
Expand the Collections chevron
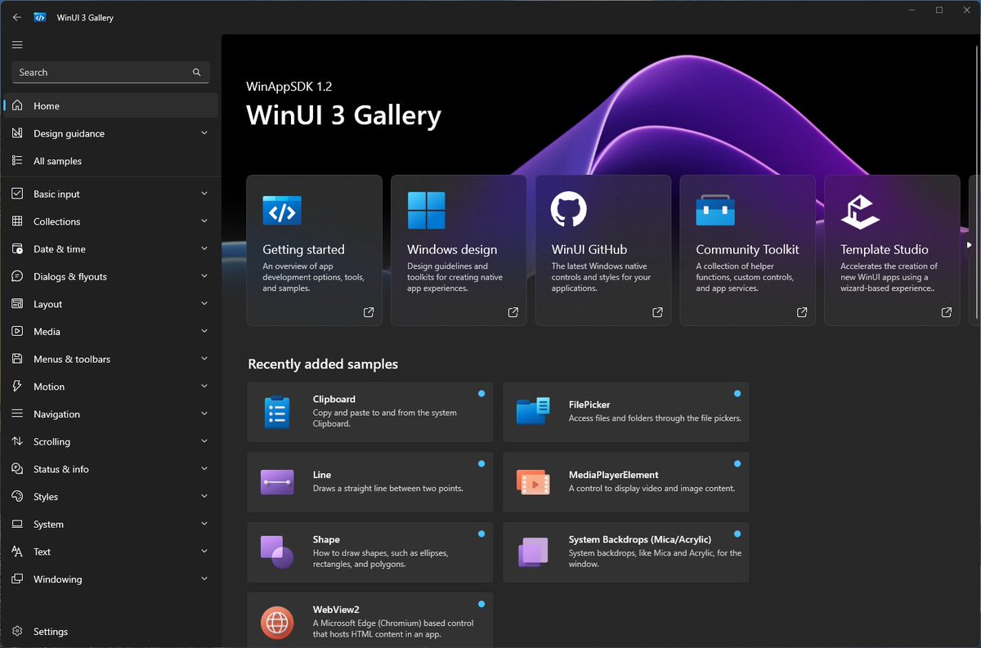click(x=204, y=221)
